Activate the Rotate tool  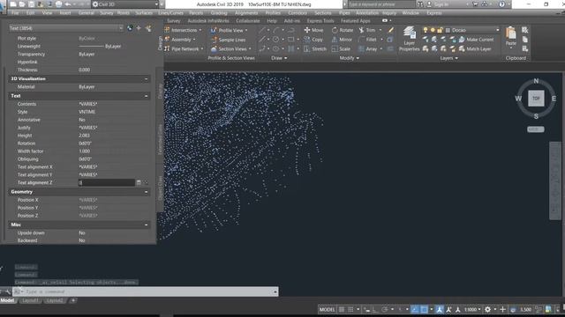[x=343, y=30]
